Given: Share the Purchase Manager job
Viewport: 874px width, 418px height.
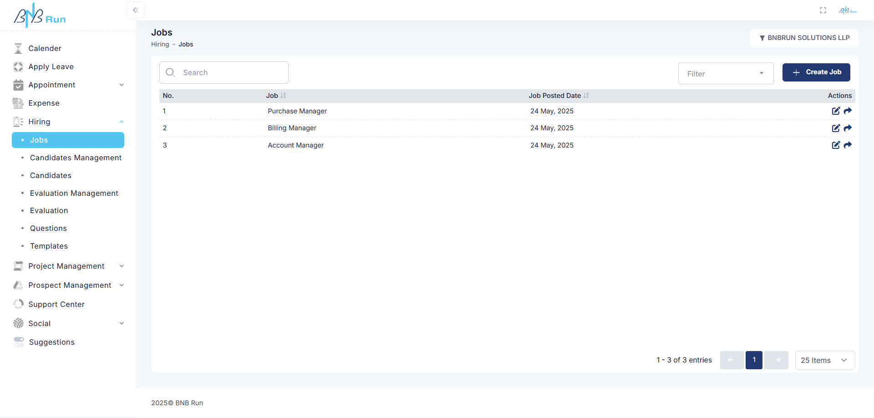Looking at the screenshot, I should [848, 111].
